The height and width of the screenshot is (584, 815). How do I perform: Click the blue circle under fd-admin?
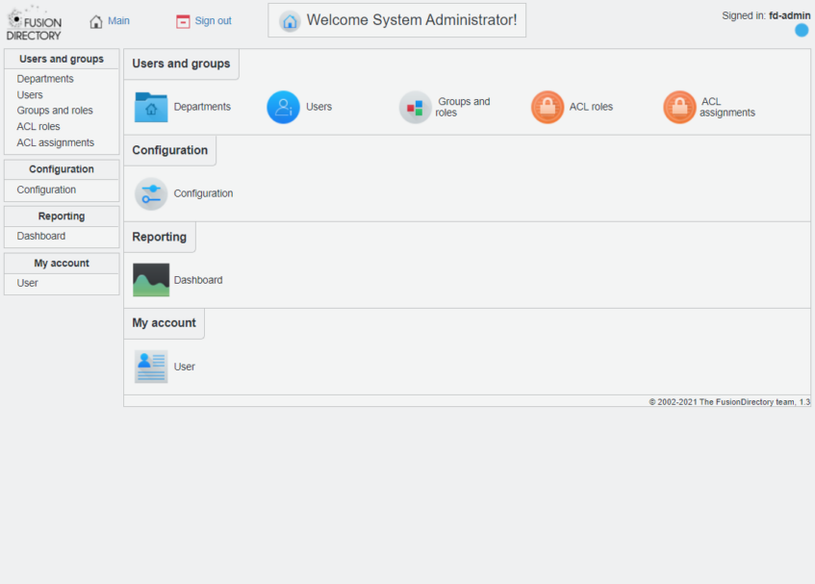coord(802,30)
